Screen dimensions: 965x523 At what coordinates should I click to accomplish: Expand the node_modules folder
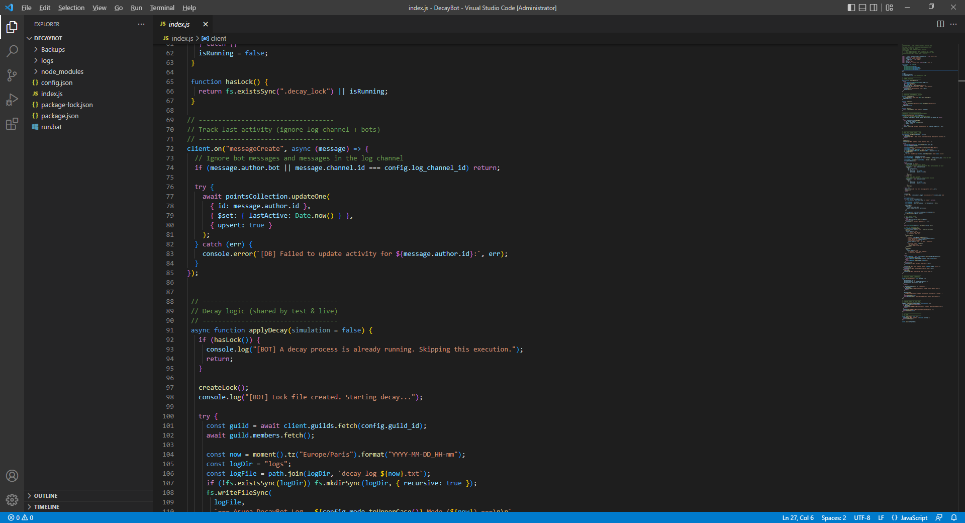coord(62,71)
